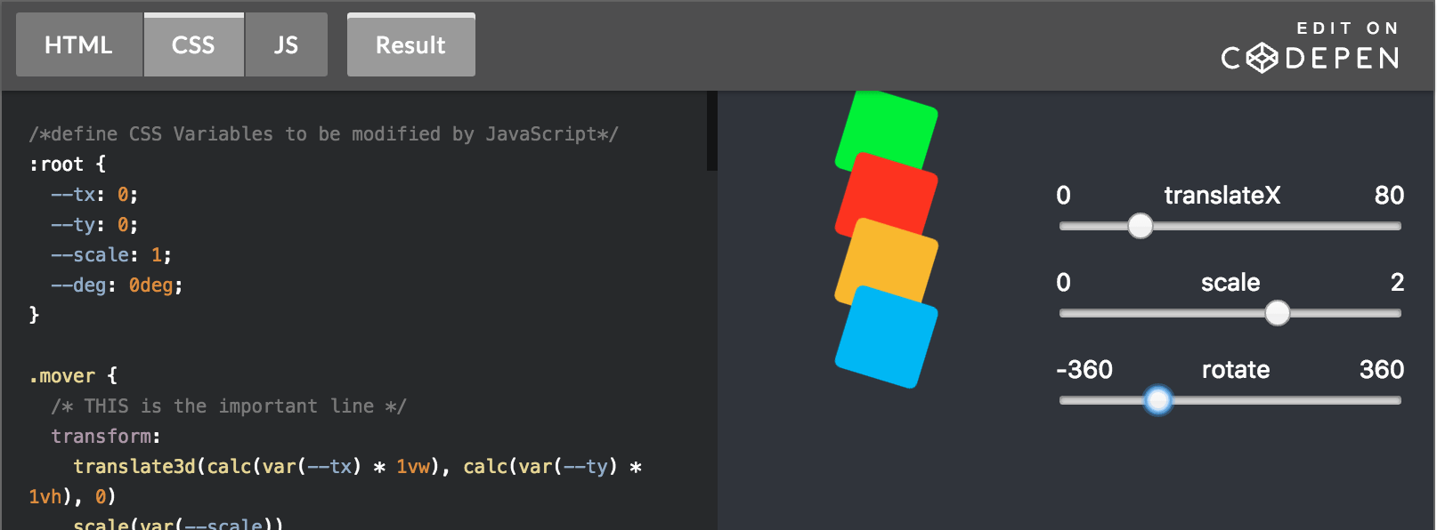Toggle the Result tab

tap(410, 44)
